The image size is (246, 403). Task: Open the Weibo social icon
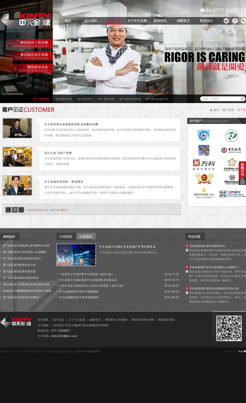[x=226, y=21]
